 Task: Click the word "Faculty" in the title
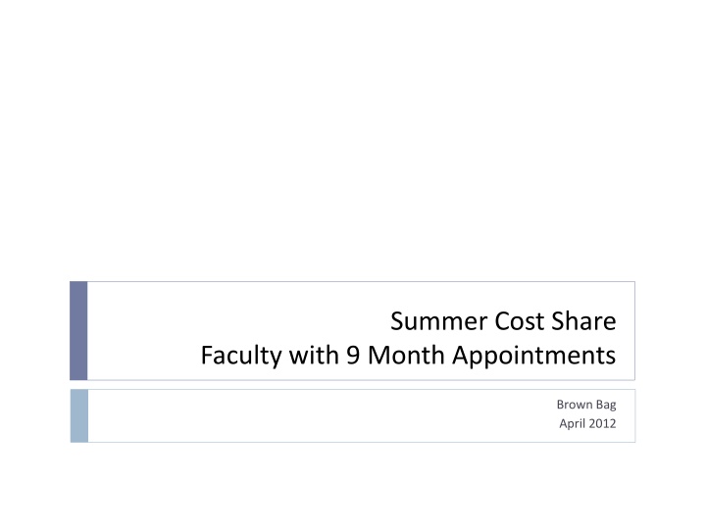click(235, 355)
